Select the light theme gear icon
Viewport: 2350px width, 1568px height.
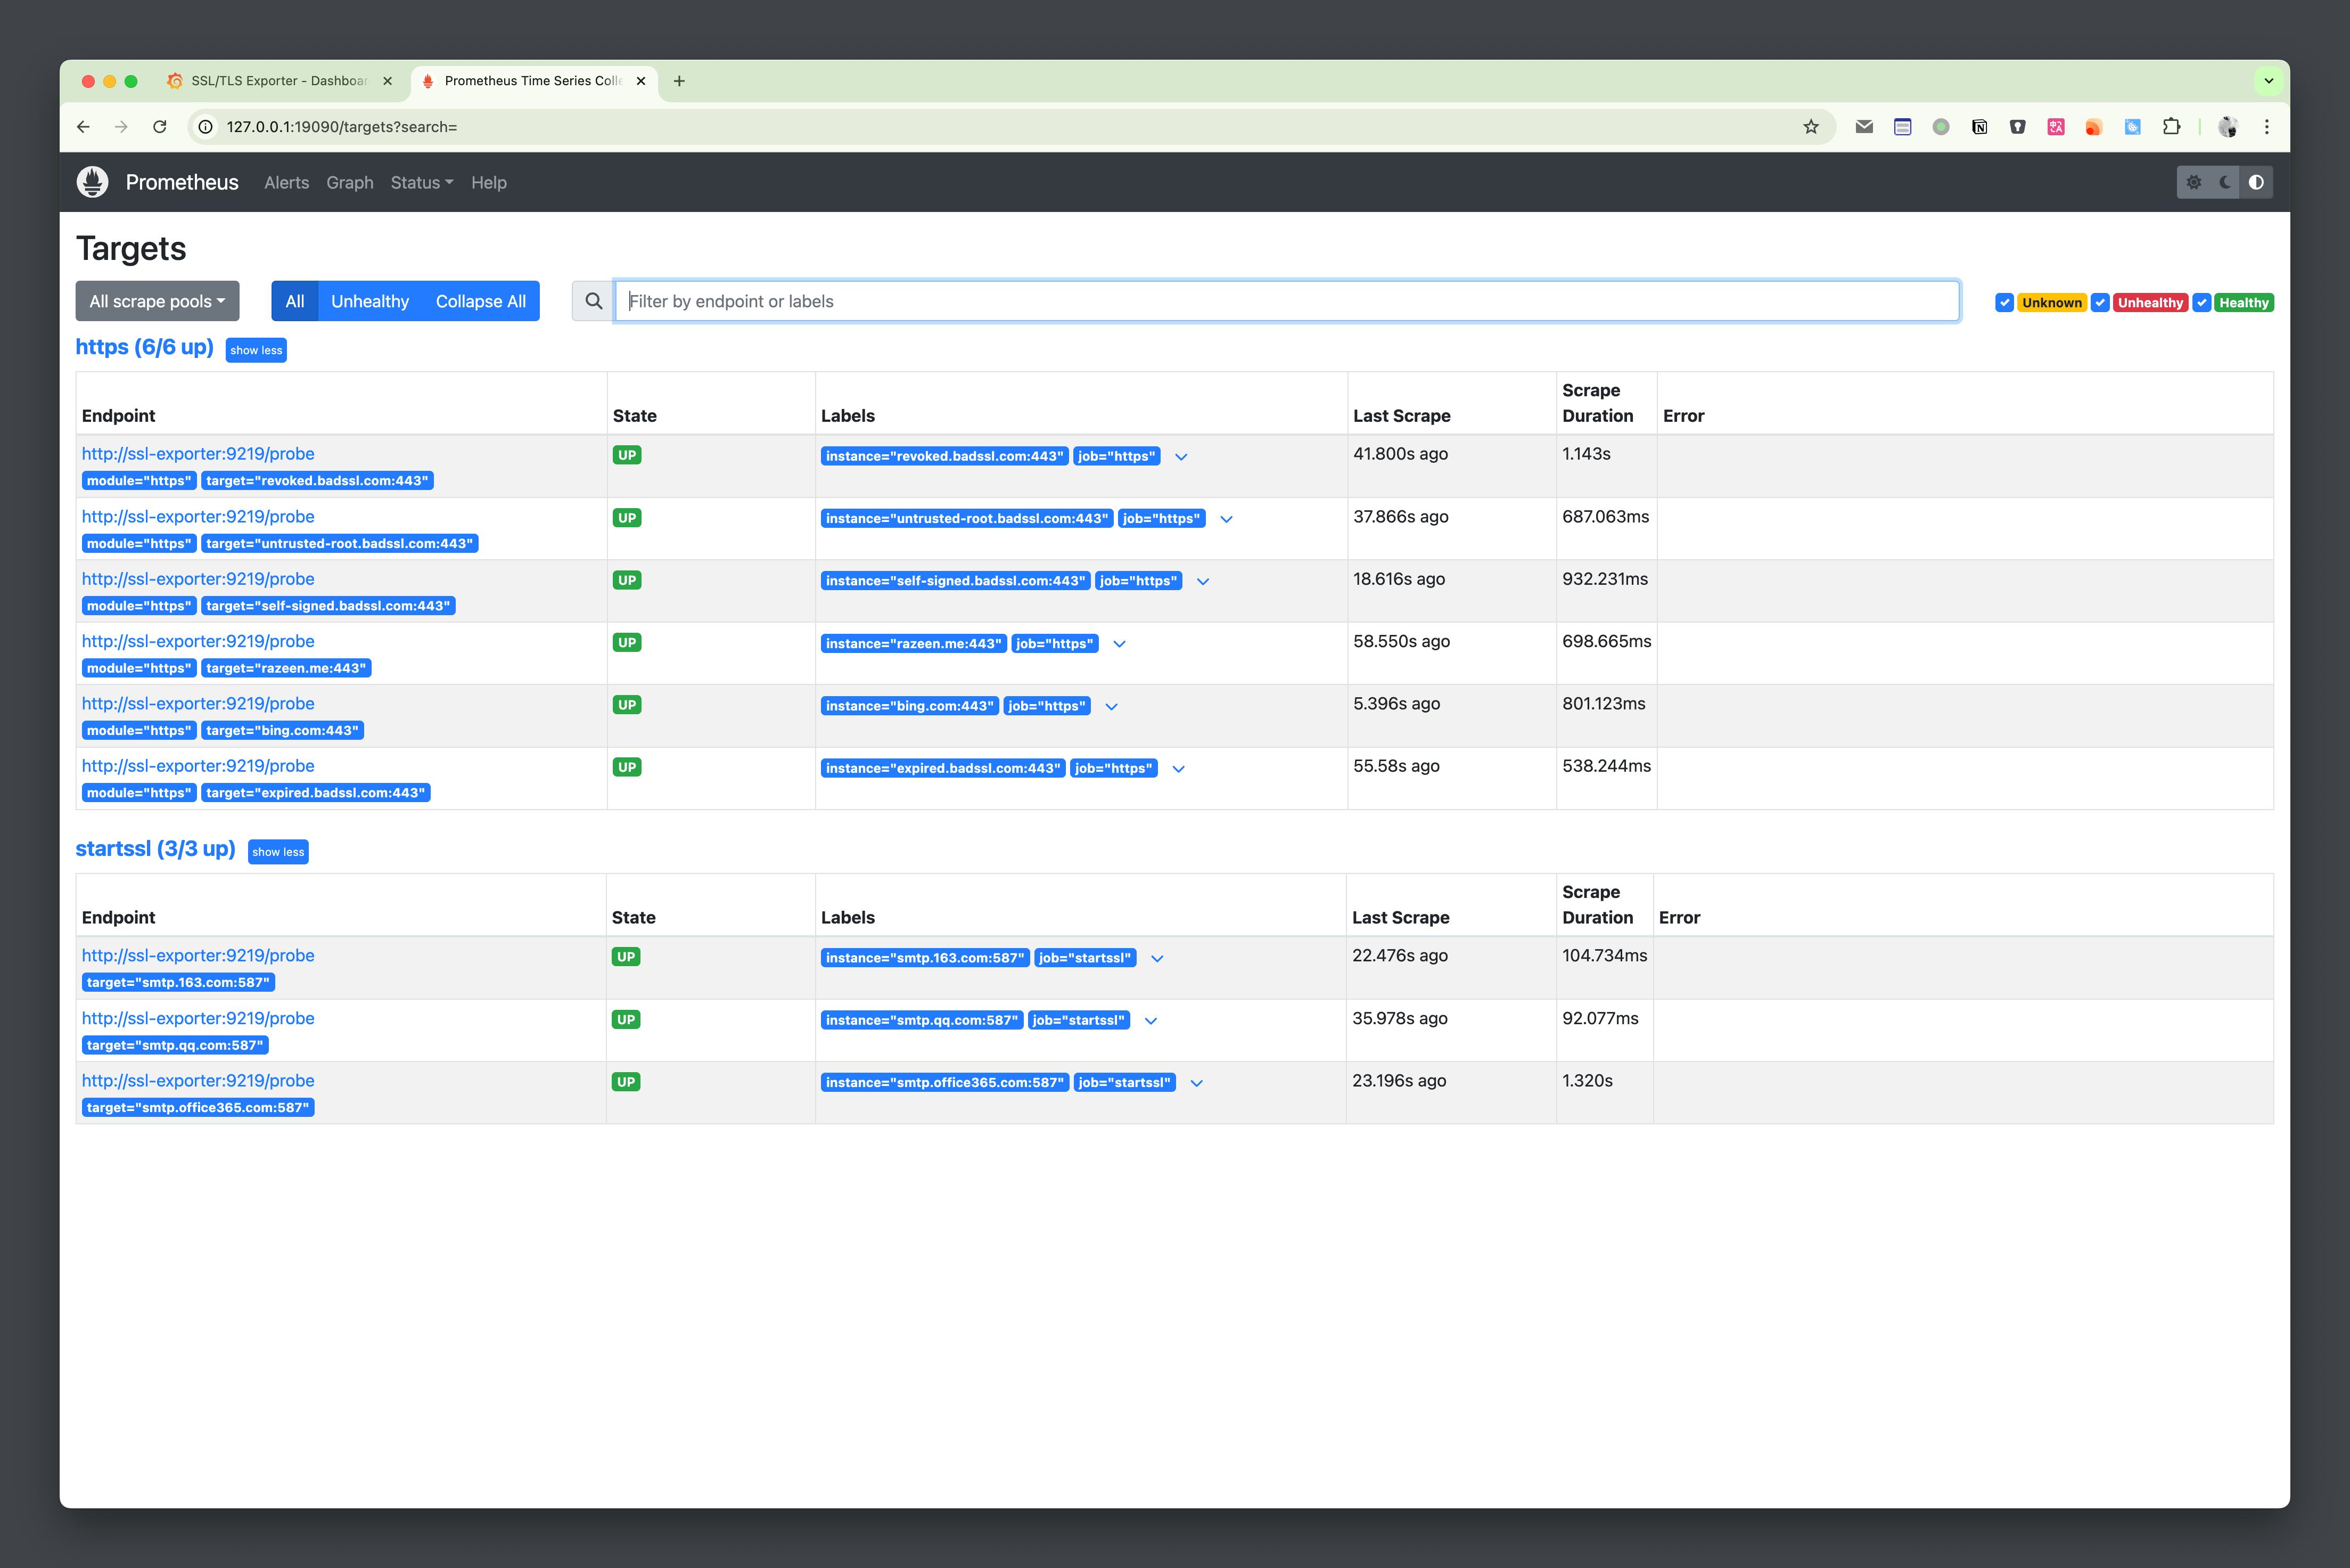(2193, 182)
